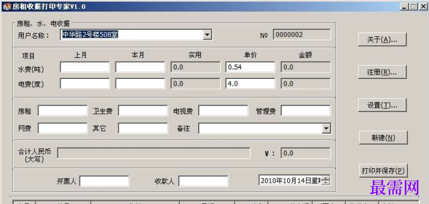
Task: Click 水费 本月 reading field
Action: click(x=140, y=67)
